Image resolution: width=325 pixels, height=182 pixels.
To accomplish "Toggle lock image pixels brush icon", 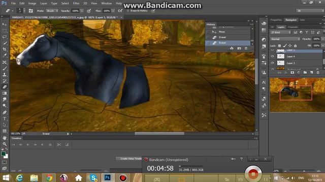I will [x=285, y=45].
